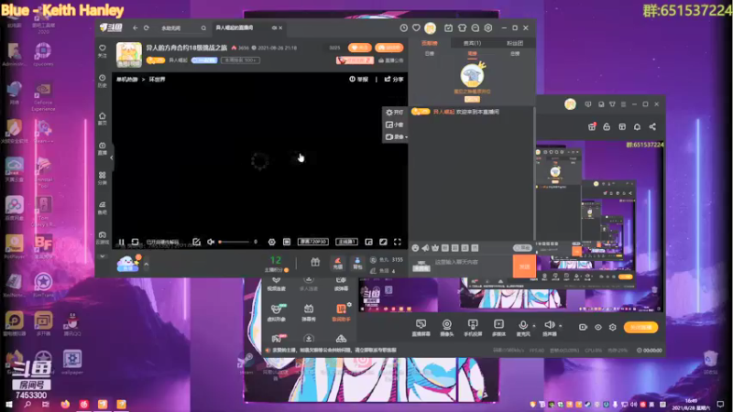This screenshot has width=733, height=412.
Task: Open the recording dropdown beside player
Action: (396, 136)
